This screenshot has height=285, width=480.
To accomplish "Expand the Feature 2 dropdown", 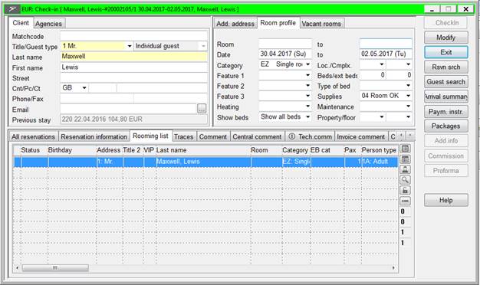I will 308,86.
